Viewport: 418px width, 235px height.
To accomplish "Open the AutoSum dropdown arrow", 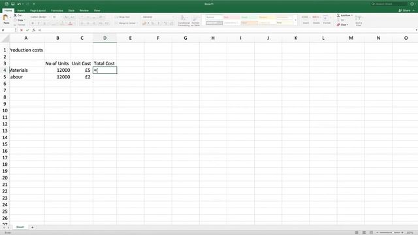I will pos(351,16).
